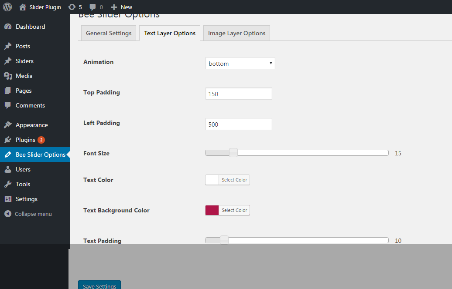
Task: Go to Media library in sidebar
Action: click(24, 76)
